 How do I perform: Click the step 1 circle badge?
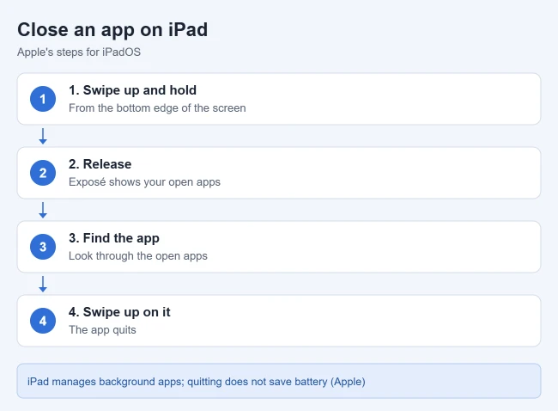[x=43, y=99]
